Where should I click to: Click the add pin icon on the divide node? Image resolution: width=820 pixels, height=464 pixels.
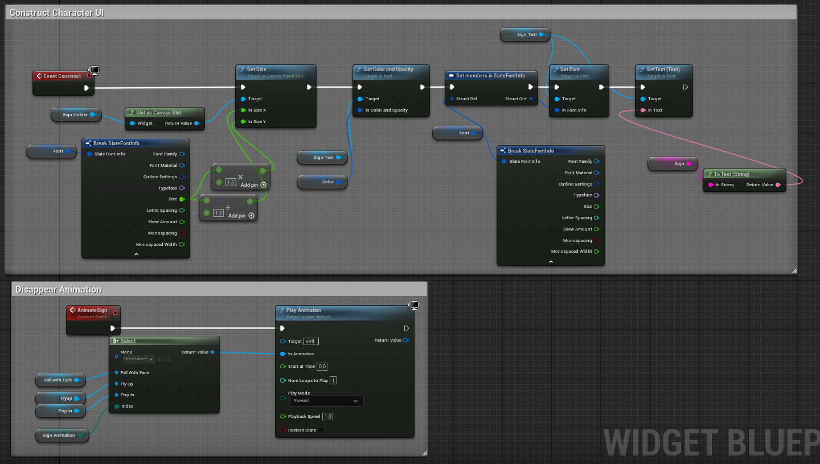[251, 216]
